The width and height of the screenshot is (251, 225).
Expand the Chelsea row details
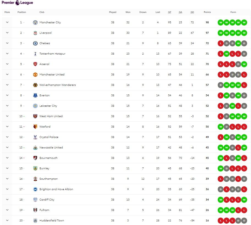click(7, 43)
